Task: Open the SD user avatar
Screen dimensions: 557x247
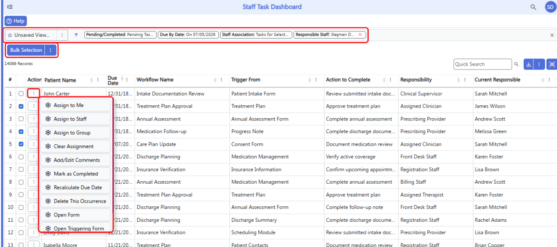Action: point(550,7)
